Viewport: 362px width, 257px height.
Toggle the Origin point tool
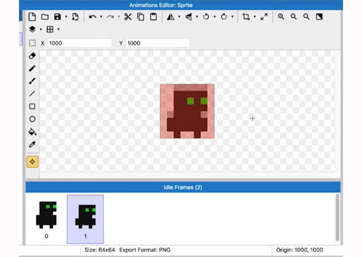pyautogui.click(x=32, y=162)
